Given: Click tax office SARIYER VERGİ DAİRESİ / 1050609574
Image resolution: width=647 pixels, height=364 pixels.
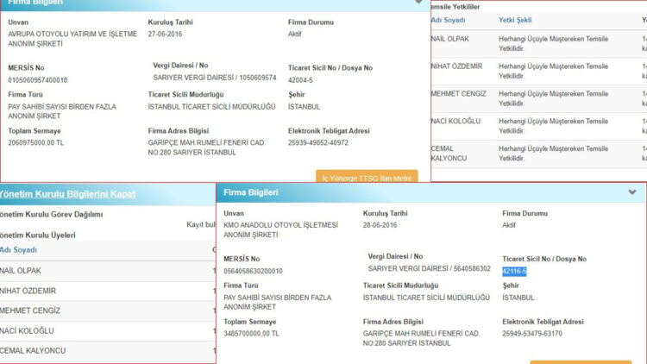Looking at the screenshot, I should click(x=215, y=78).
